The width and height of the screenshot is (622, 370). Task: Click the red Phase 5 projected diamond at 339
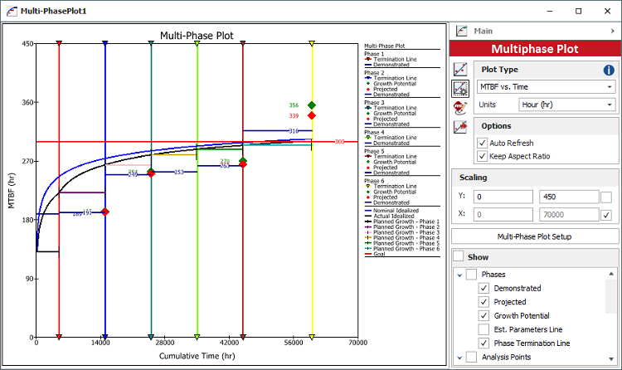coord(312,116)
